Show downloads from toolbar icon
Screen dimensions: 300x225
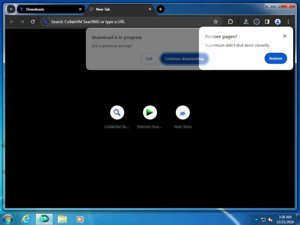pos(257,22)
